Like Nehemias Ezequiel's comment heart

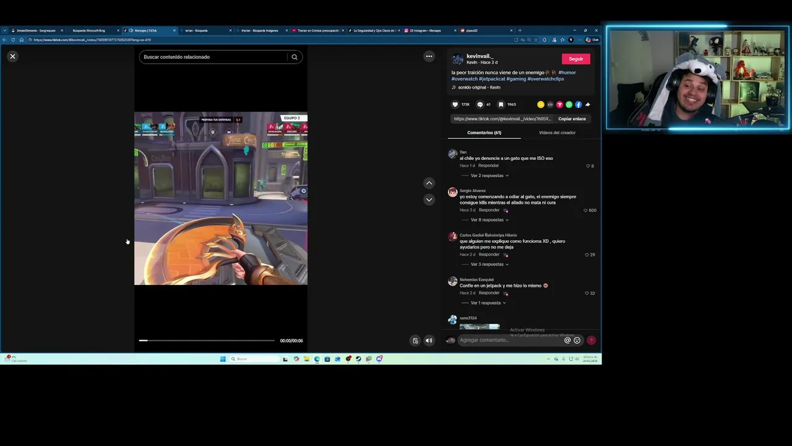coord(587,293)
